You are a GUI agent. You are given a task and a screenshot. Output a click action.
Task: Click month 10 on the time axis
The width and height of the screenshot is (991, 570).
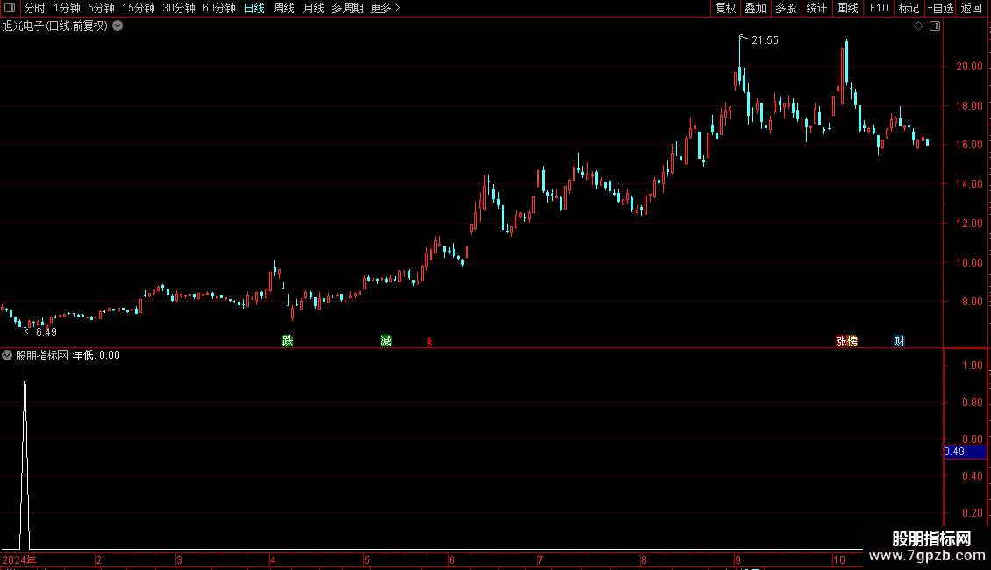coord(838,560)
